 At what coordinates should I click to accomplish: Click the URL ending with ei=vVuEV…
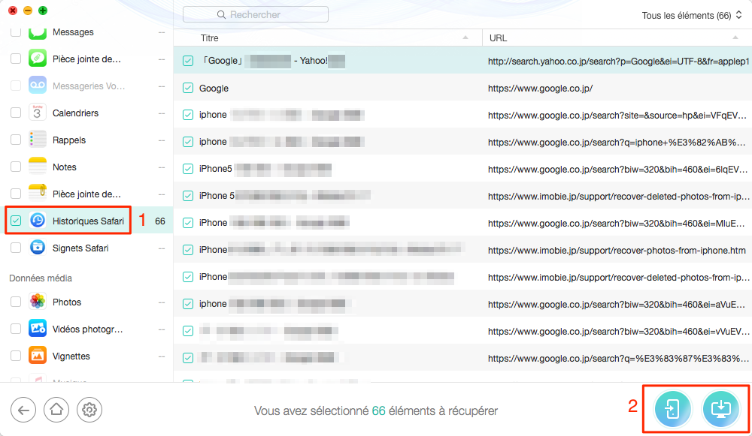pyautogui.click(x=618, y=331)
